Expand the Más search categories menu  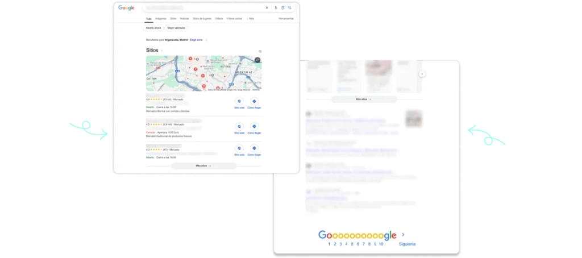pyautogui.click(x=251, y=19)
